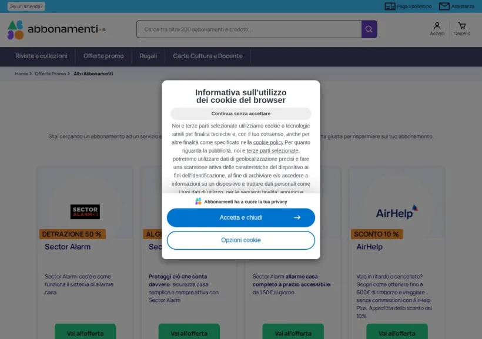Select Continua senza accettare
The image size is (482, 339).
(x=241, y=114)
